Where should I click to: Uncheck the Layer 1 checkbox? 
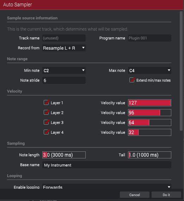pos(46,102)
